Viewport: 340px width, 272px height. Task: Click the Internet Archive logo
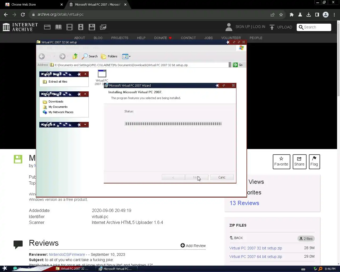pos(20,27)
